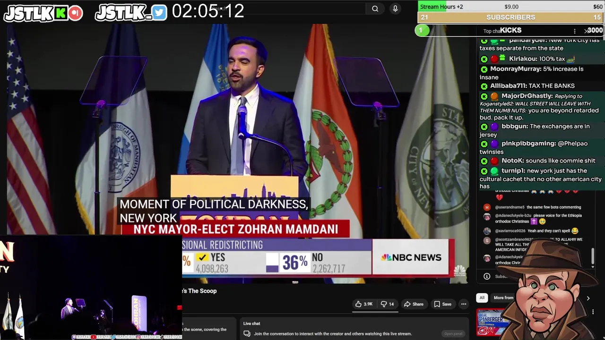Open the live chat three-dot options menu
Image resolution: width=605 pixels, height=340 pixels.
(575, 31)
